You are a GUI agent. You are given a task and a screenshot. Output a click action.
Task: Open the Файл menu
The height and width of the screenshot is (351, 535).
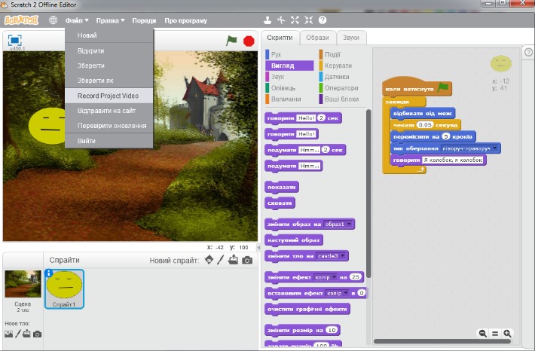[77, 20]
